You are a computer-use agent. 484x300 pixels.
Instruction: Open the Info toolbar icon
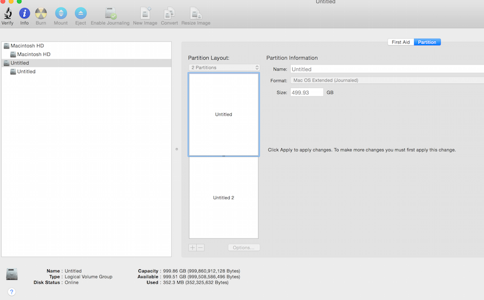(24, 13)
